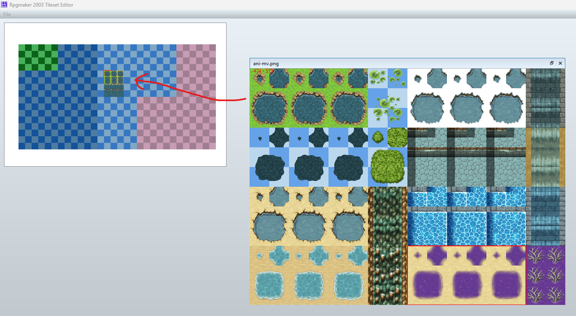
Task: Open the File menu
Action: (x=7, y=14)
